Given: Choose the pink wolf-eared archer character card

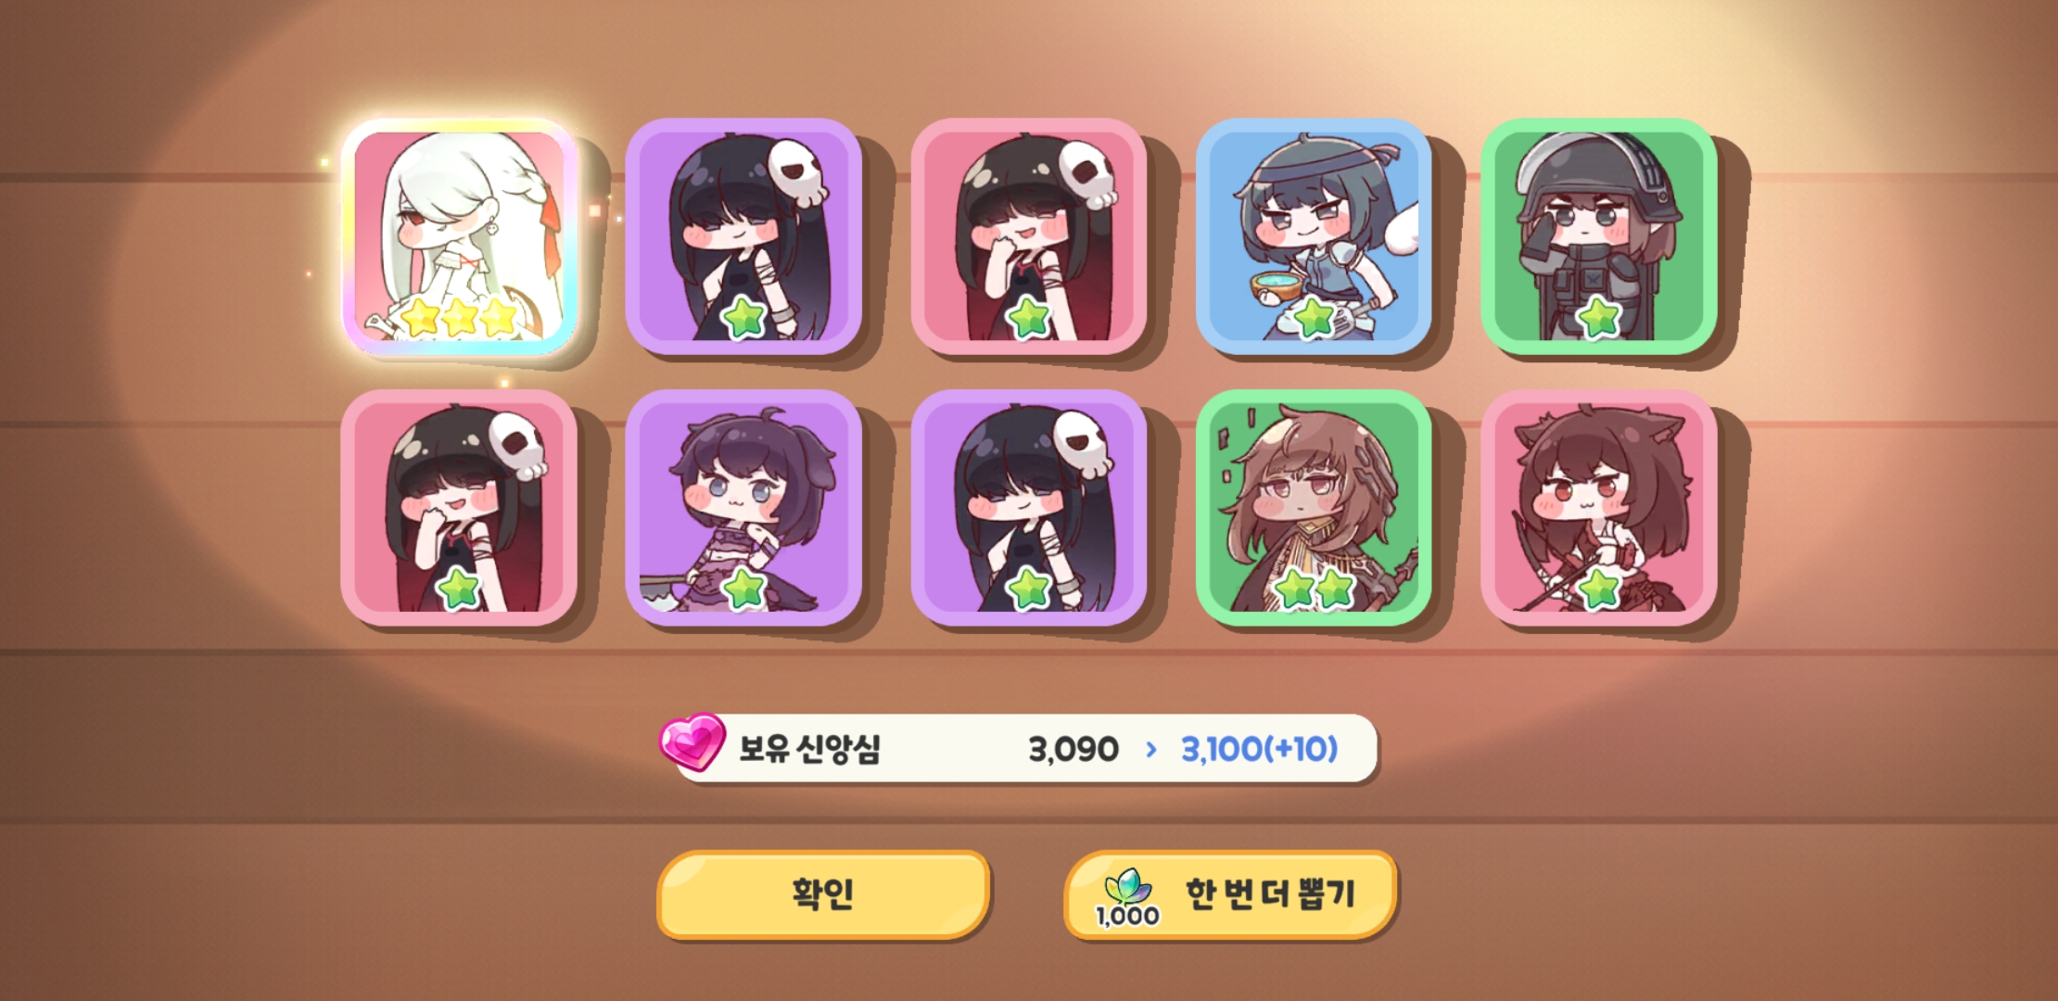Looking at the screenshot, I should pyautogui.click(x=1599, y=508).
